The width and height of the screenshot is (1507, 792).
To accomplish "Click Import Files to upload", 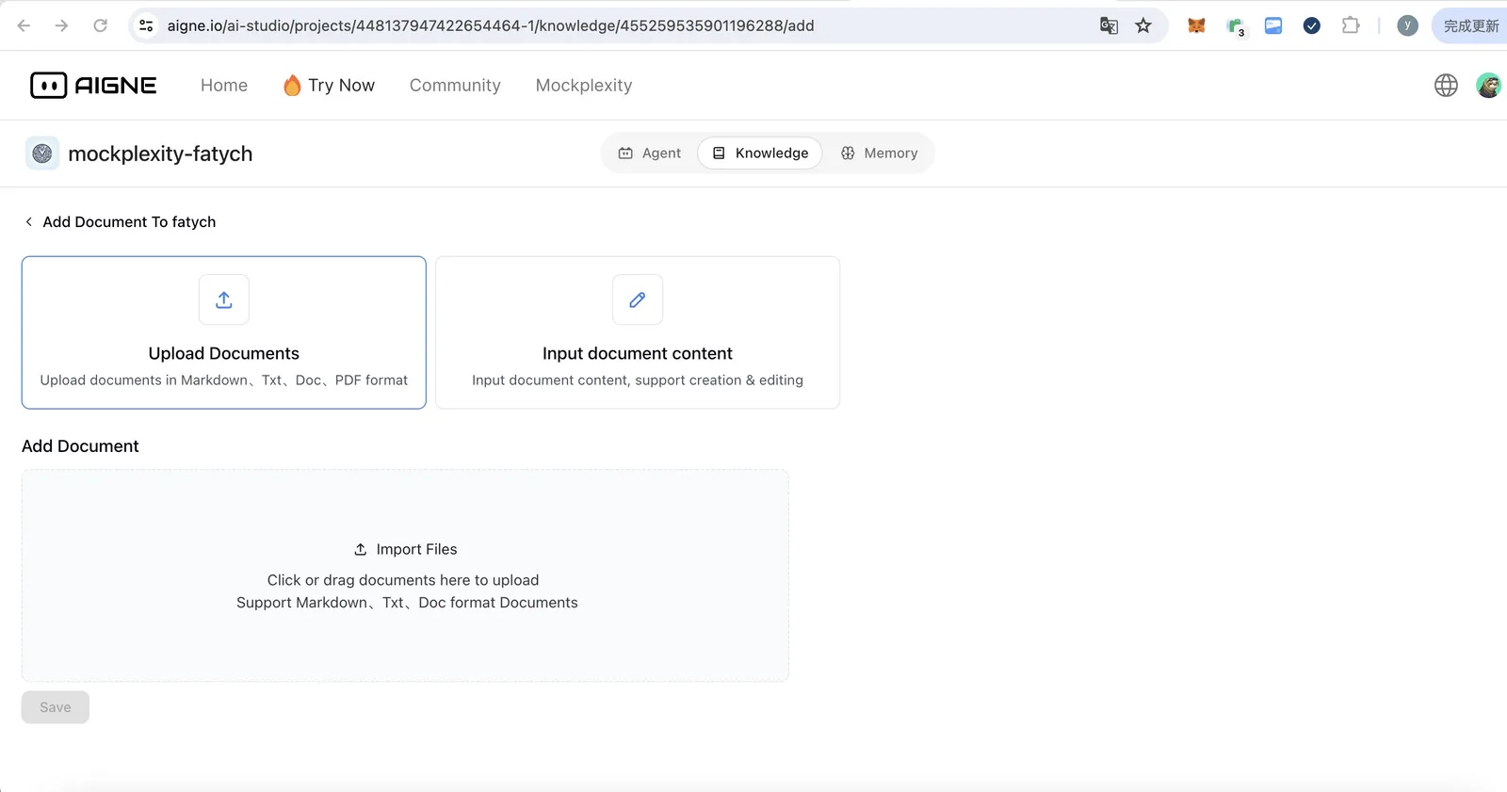I will pos(406,550).
